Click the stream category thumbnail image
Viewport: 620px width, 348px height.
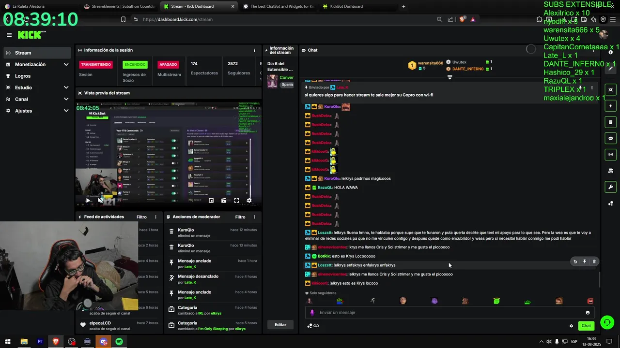(272, 81)
